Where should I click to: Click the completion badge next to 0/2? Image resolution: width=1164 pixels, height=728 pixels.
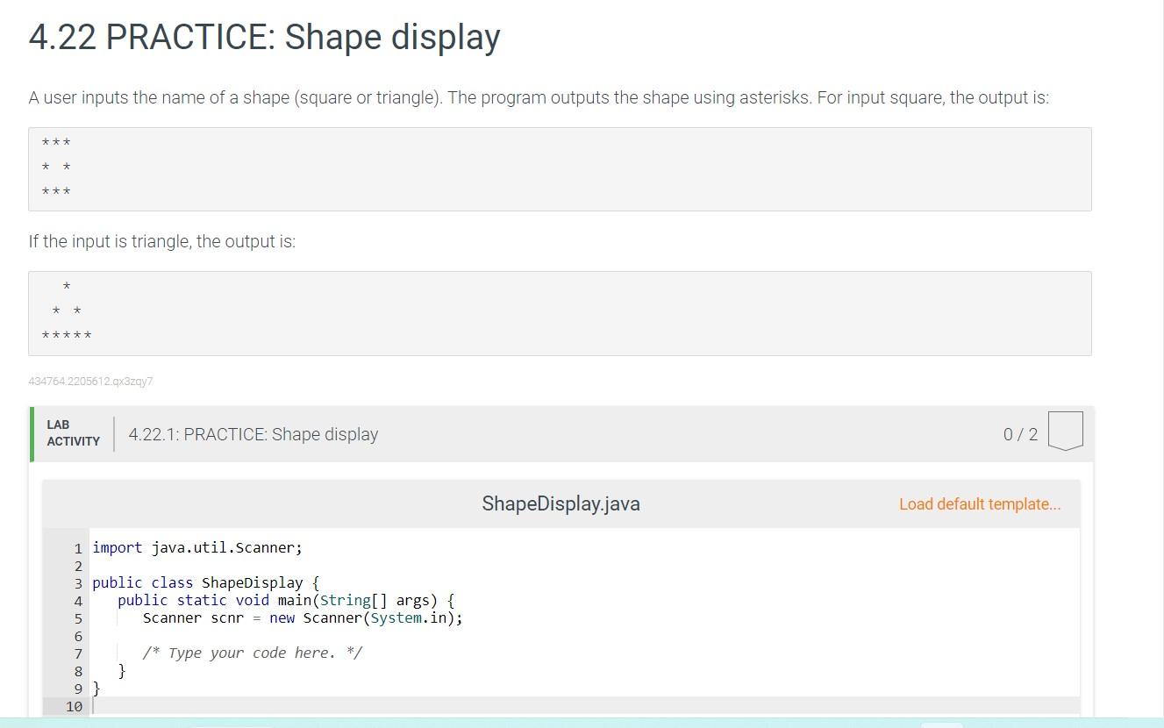(1064, 430)
